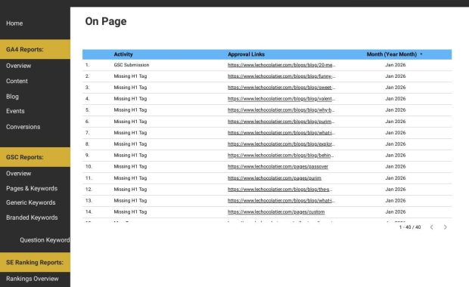The height and width of the screenshot is (287, 469).
Task: Open row 3 link ending sweet-
Action: [x=281, y=88]
